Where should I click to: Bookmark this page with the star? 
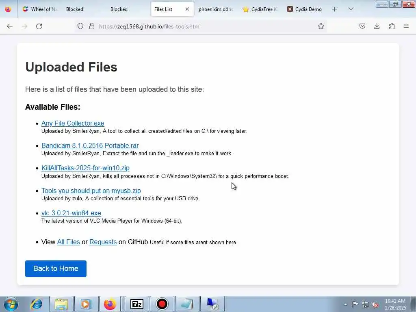click(321, 26)
